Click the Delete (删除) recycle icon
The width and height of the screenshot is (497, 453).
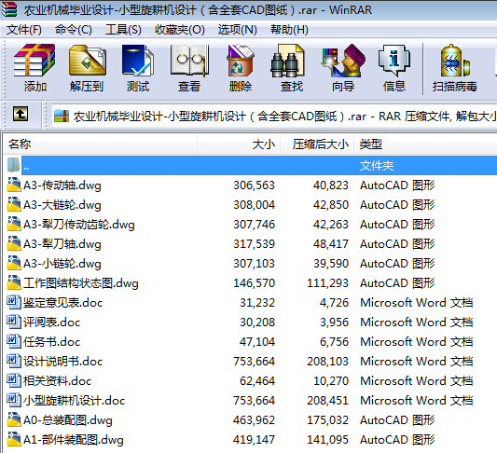(x=241, y=61)
